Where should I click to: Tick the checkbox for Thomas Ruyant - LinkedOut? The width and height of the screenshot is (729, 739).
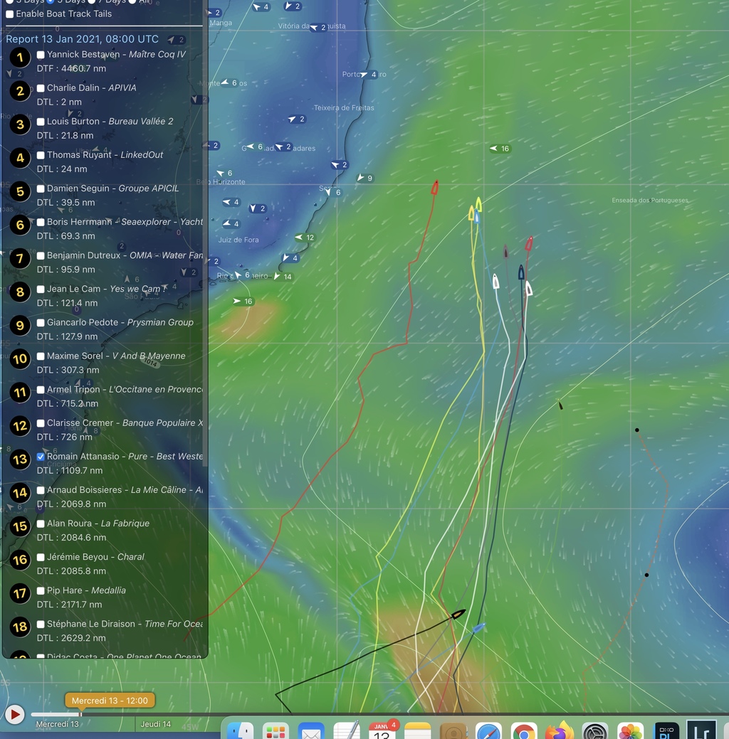[x=41, y=155]
